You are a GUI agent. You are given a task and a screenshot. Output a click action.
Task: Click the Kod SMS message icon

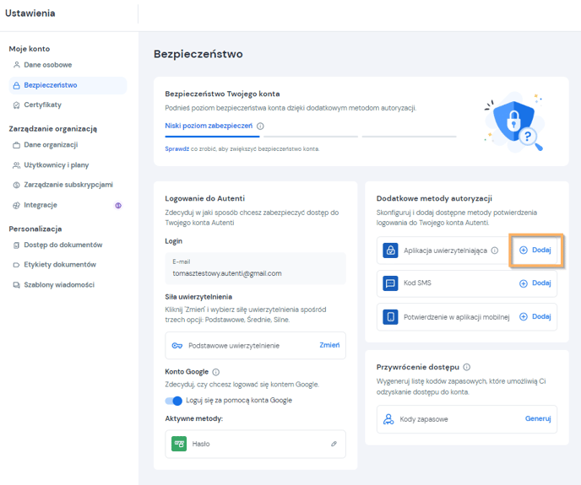pos(390,283)
